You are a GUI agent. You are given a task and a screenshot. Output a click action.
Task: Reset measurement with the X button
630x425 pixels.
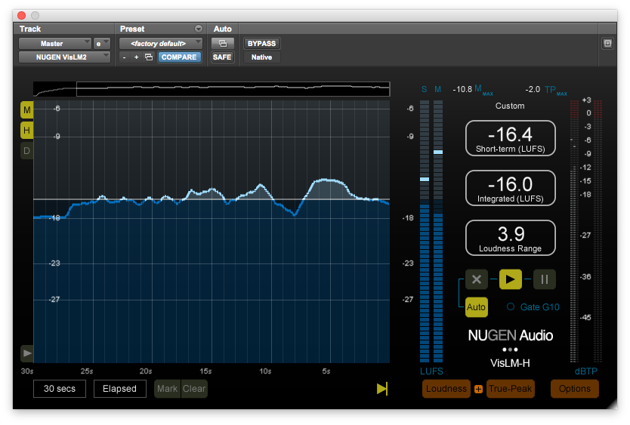[x=477, y=279]
